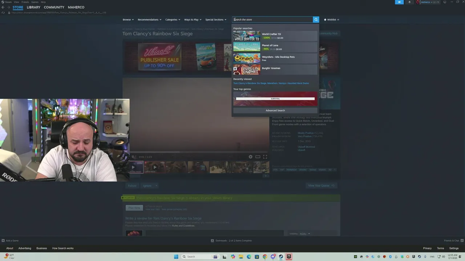Image resolution: width=465 pixels, height=261 pixels.
Task: Open Friends & Chat panel
Action: click(453, 241)
